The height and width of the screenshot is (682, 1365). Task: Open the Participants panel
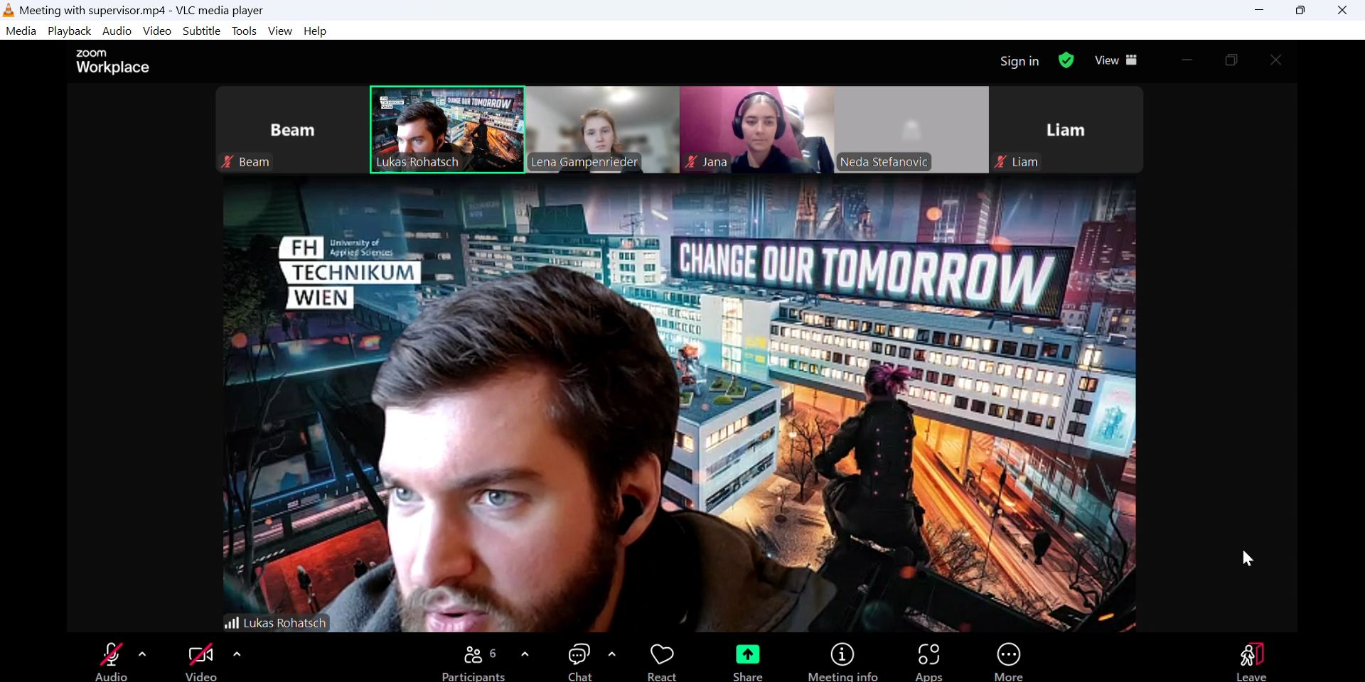474,661
